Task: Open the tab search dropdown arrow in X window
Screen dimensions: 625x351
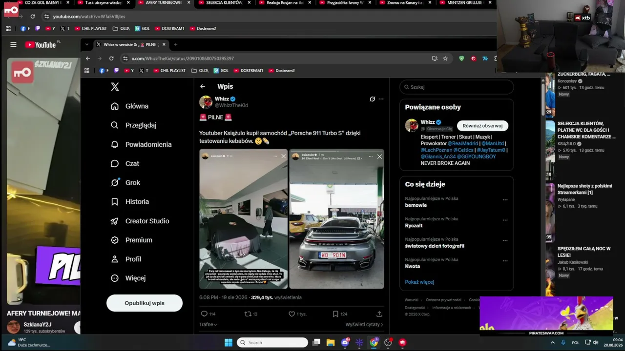Action: click(x=87, y=45)
